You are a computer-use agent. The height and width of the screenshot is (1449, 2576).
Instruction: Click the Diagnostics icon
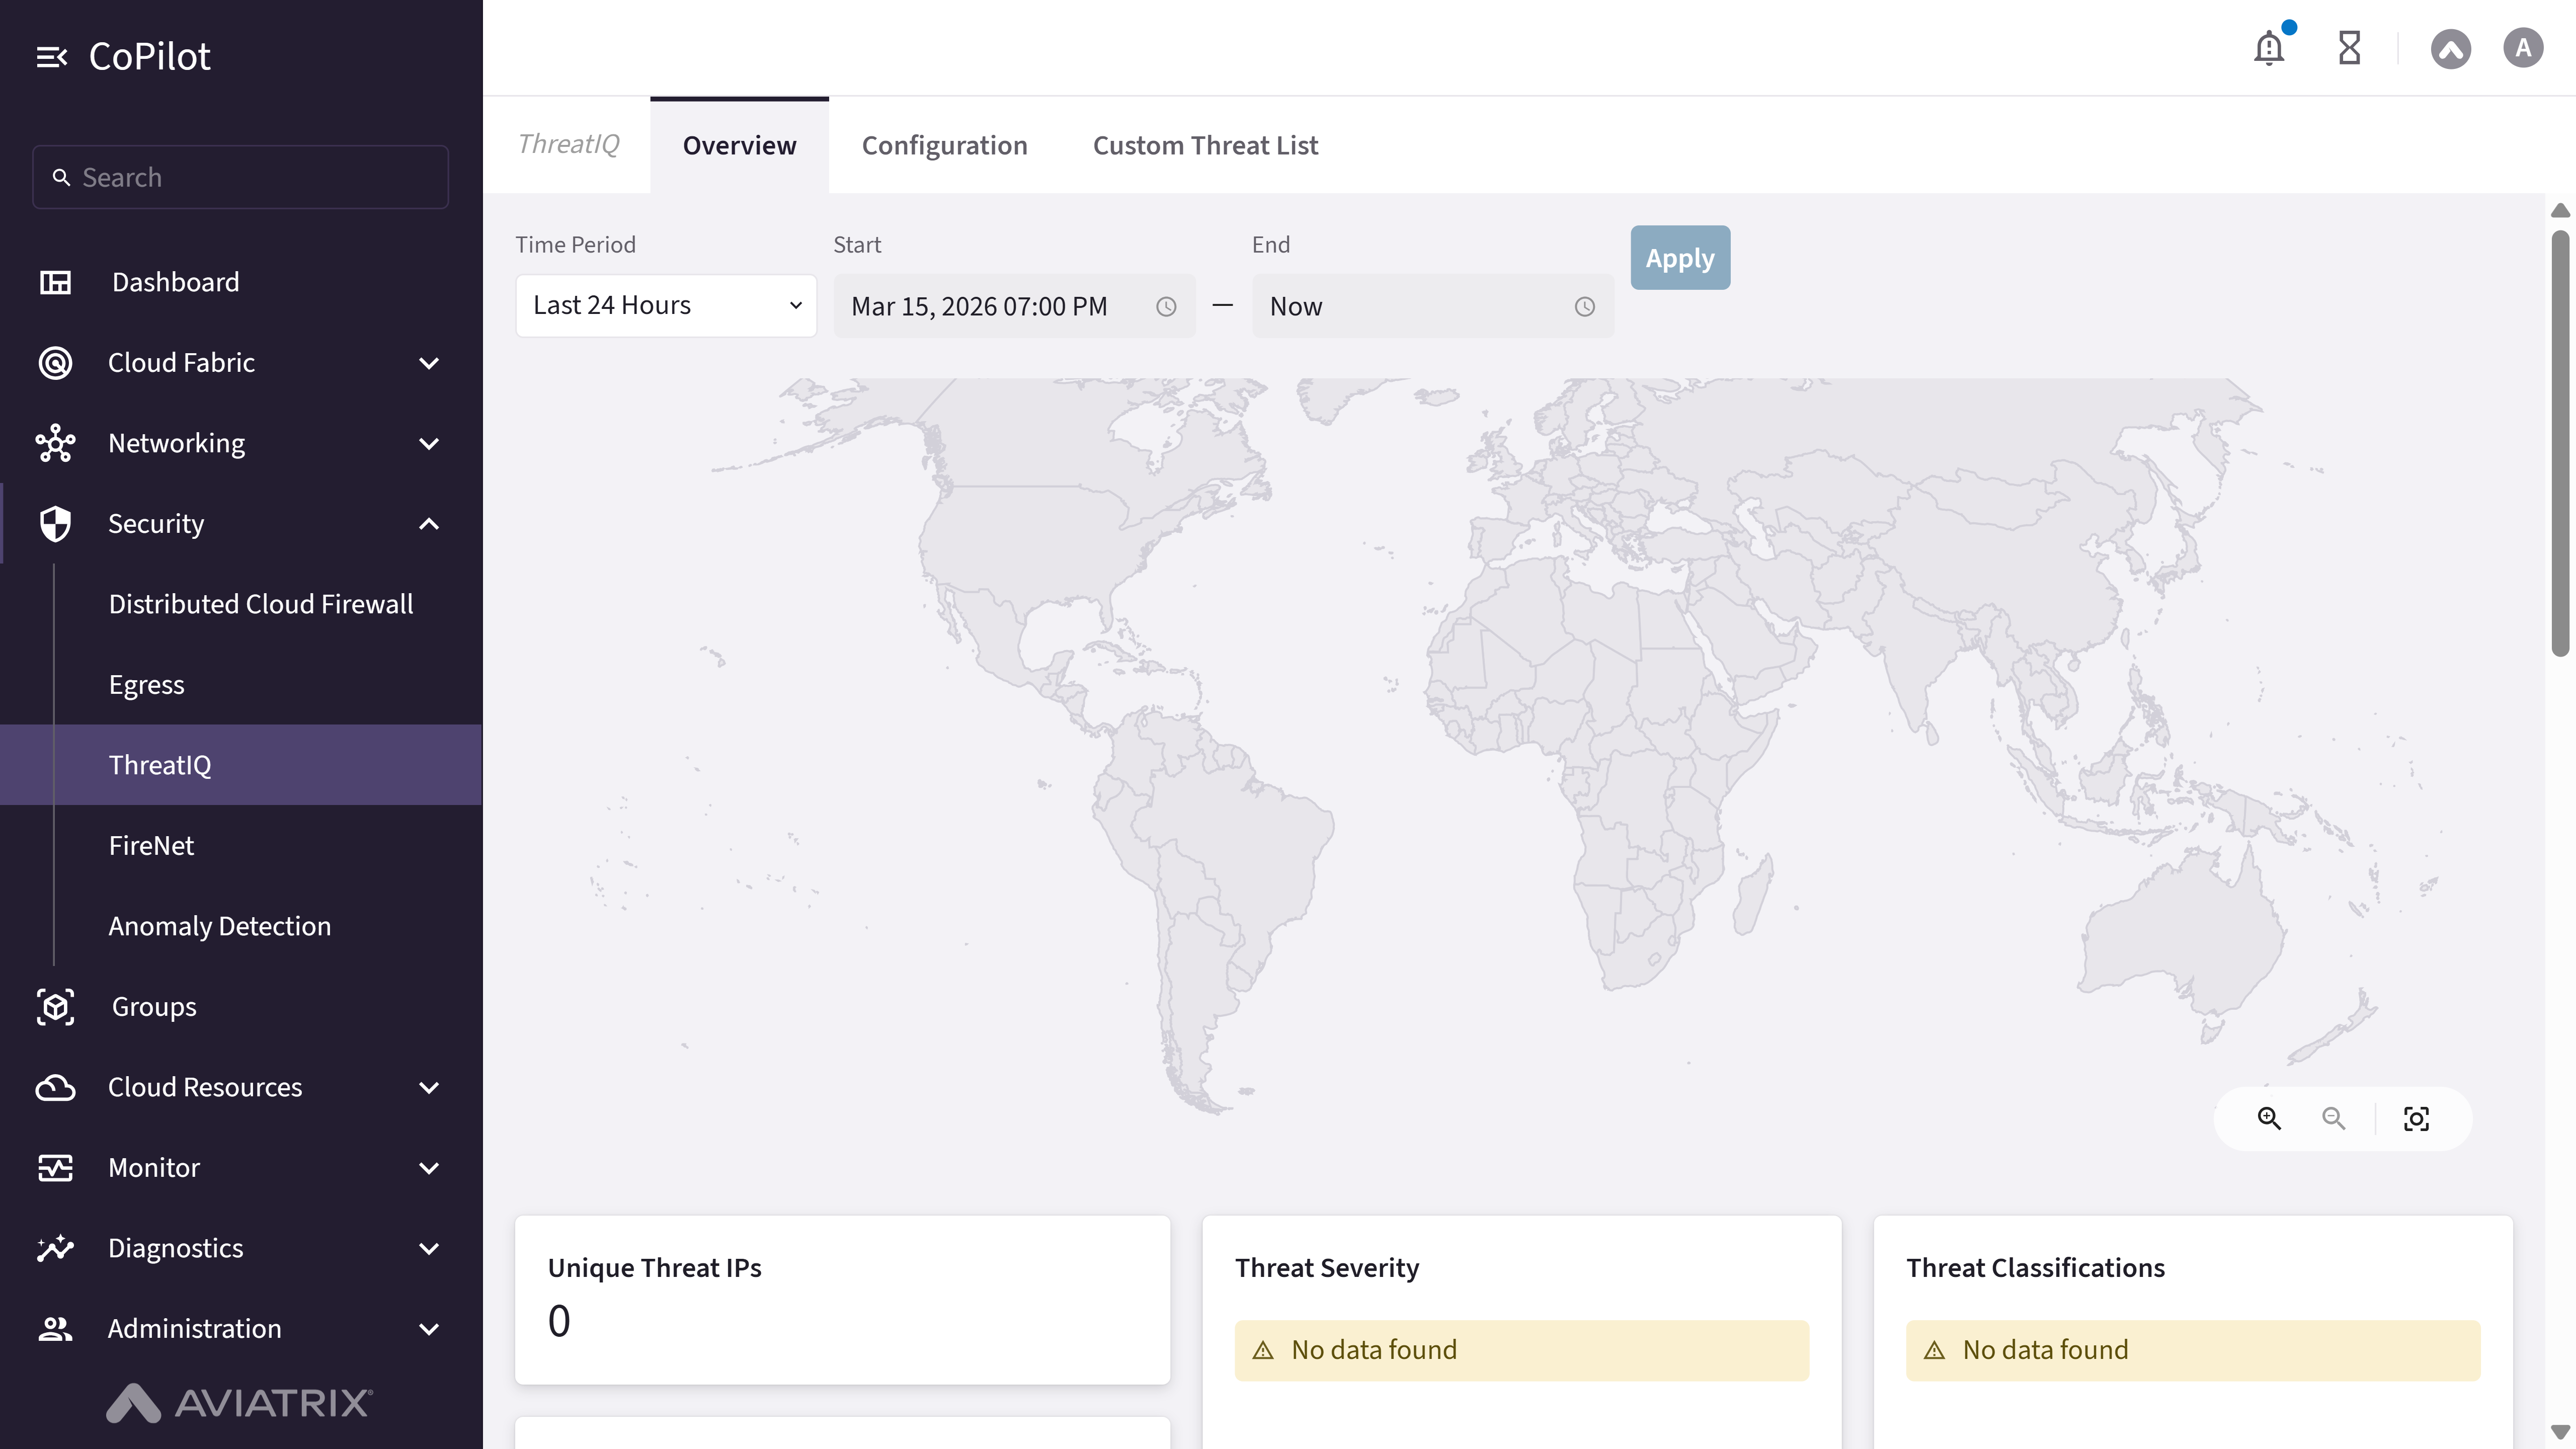55,1248
